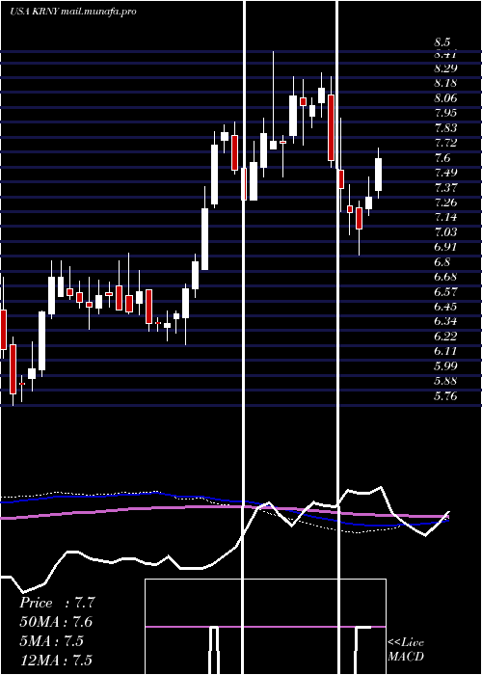Click the '12MA : 7.5' readout
This screenshot has width=482, height=675.
pos(56,660)
